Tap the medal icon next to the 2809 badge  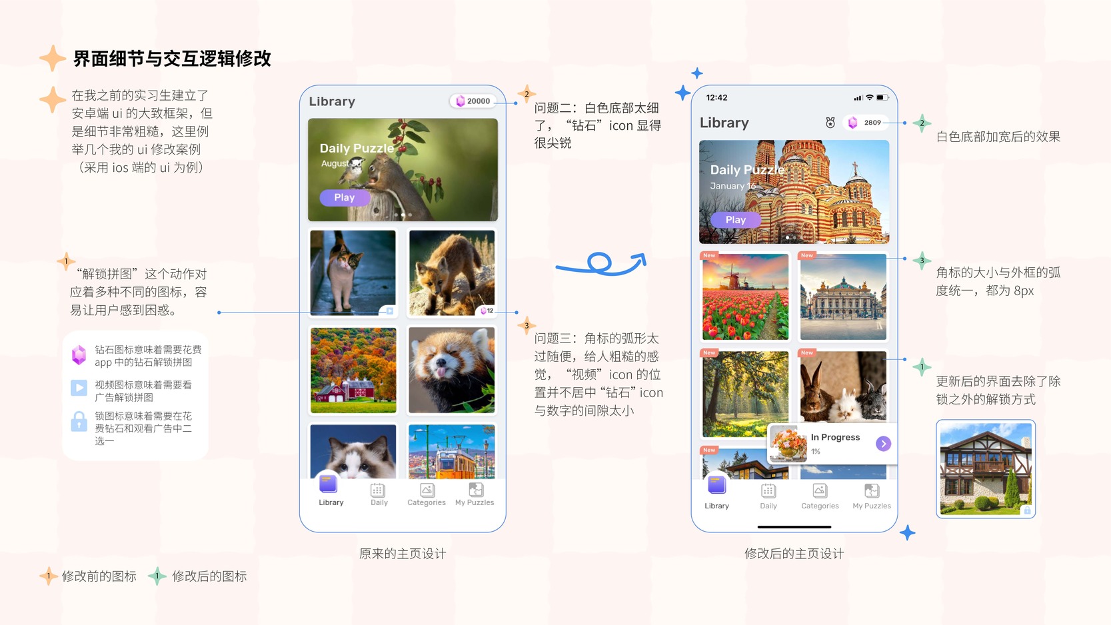(x=830, y=123)
